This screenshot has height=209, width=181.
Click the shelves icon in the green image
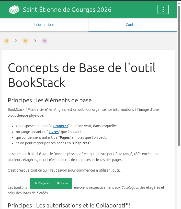36,183
